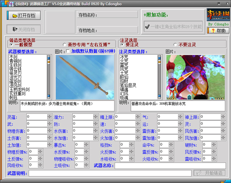
Task: Click the enchant type list scrollbar
Action: [x=160, y=77]
